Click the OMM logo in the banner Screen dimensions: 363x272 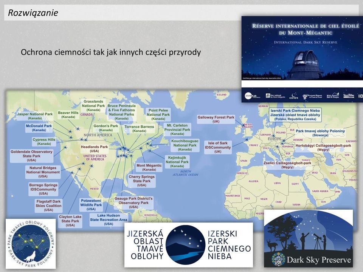[x=294, y=96]
